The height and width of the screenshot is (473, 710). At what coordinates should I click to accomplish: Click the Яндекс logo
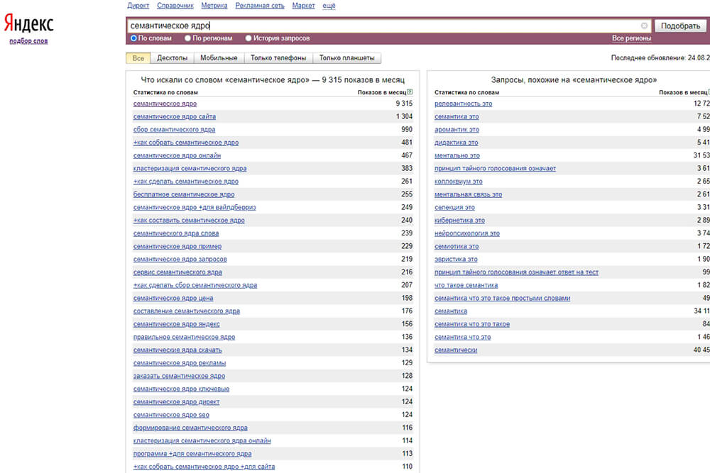(x=28, y=23)
